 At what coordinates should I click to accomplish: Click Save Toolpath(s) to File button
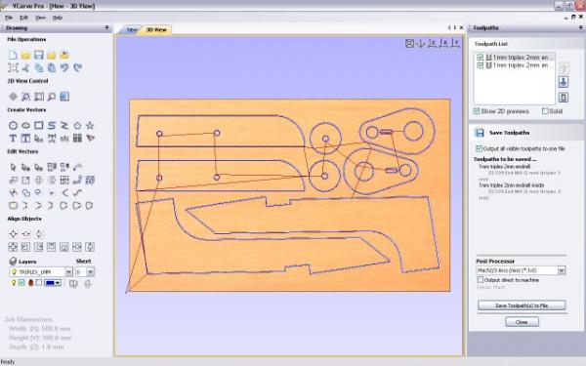click(522, 305)
